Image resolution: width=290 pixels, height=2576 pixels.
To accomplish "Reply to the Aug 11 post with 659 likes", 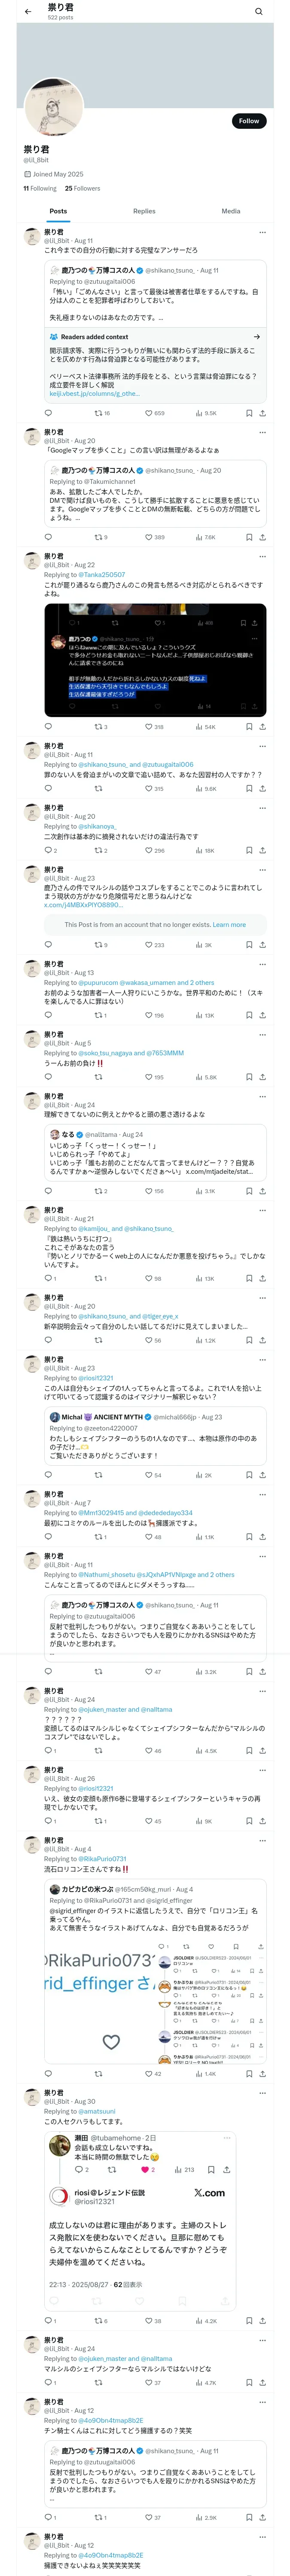I will (x=48, y=413).
